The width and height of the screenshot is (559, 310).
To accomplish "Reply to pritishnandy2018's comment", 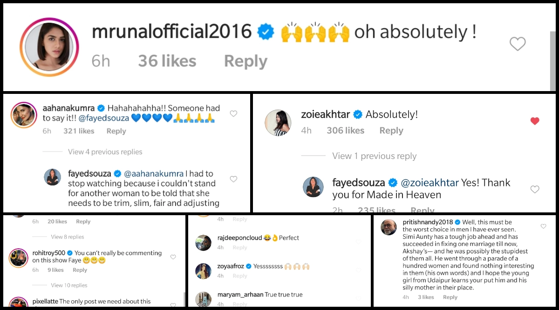I will click(x=450, y=297).
